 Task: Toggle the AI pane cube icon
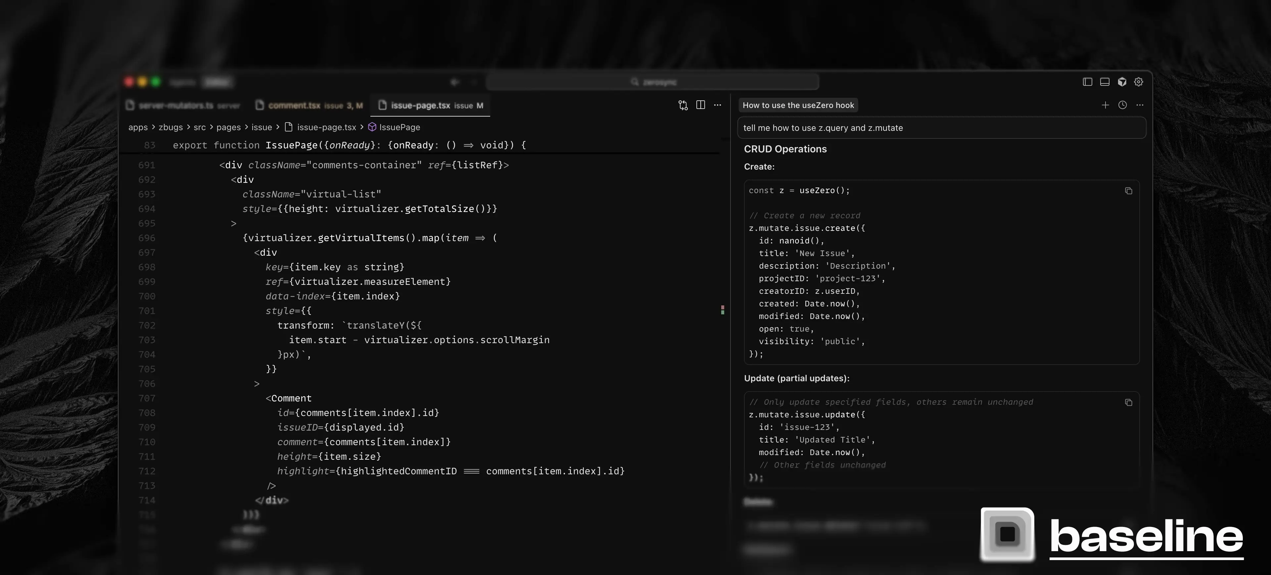point(1122,82)
